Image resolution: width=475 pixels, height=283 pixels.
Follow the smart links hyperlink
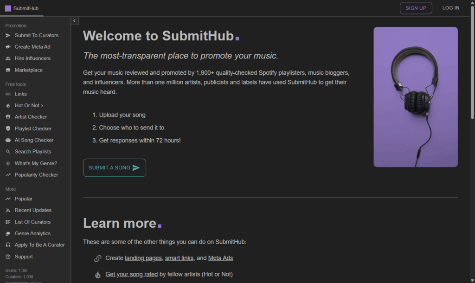(x=179, y=258)
